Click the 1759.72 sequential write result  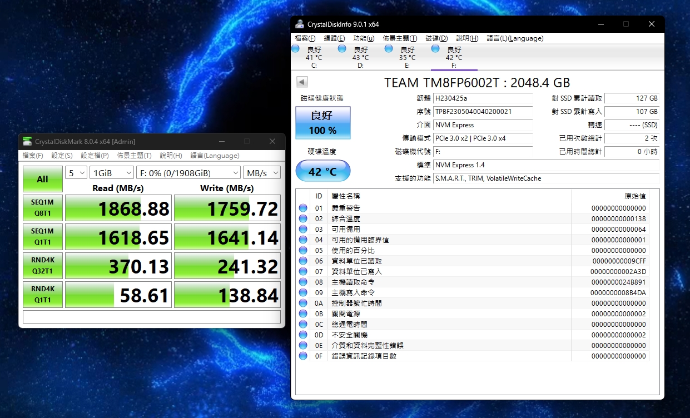click(x=227, y=208)
